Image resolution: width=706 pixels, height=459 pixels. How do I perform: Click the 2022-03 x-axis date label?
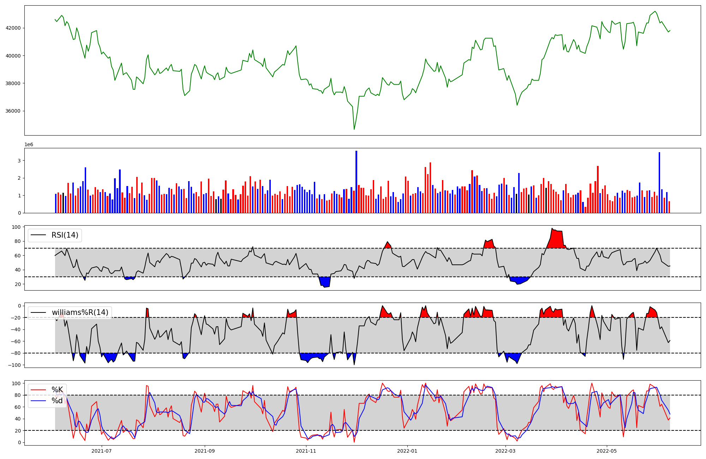(x=505, y=451)
